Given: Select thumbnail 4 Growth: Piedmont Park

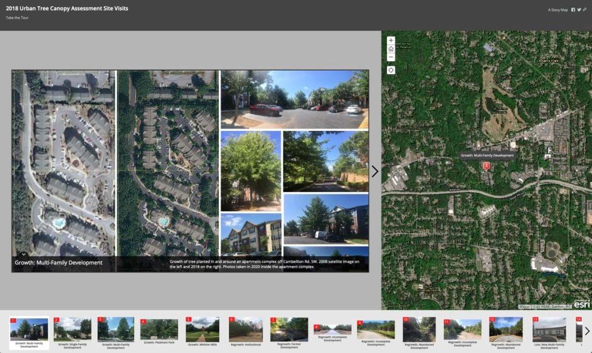Looking at the screenshot, I should point(159,332).
